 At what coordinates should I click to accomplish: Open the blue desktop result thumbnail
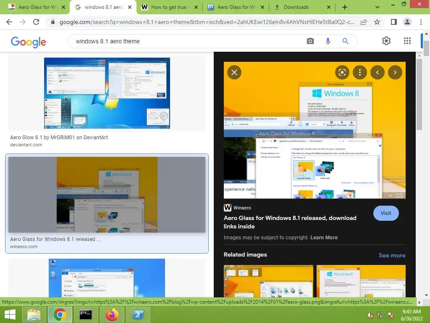click(x=107, y=278)
